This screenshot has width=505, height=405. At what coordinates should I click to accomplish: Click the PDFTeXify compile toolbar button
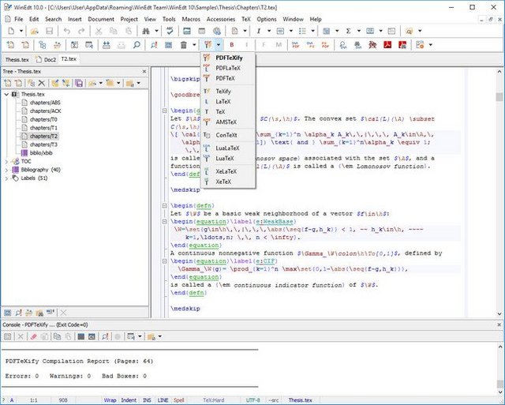[208, 45]
